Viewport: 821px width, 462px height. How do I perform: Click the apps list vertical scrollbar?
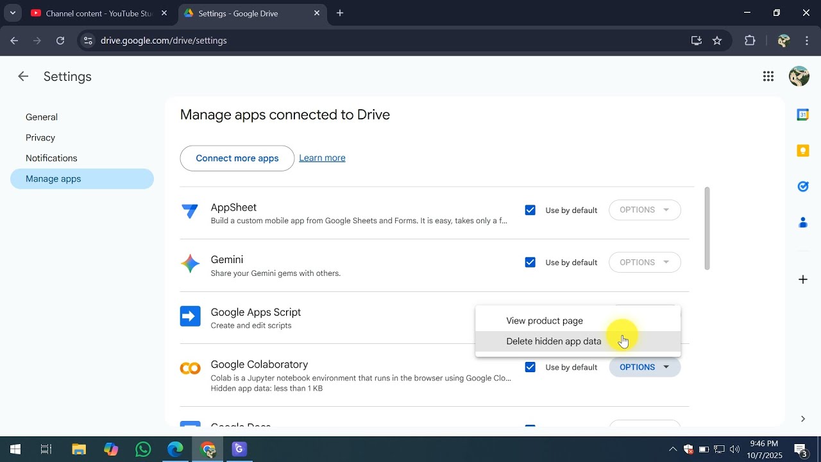coord(707,228)
